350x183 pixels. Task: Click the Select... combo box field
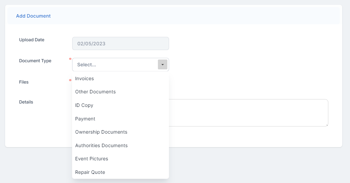[115, 65]
